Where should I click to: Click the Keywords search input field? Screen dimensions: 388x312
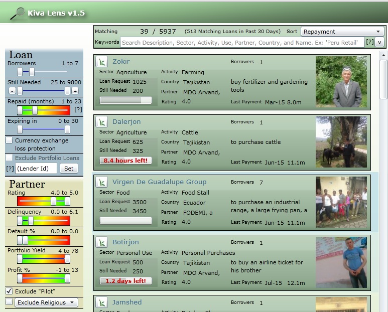tap(242, 43)
